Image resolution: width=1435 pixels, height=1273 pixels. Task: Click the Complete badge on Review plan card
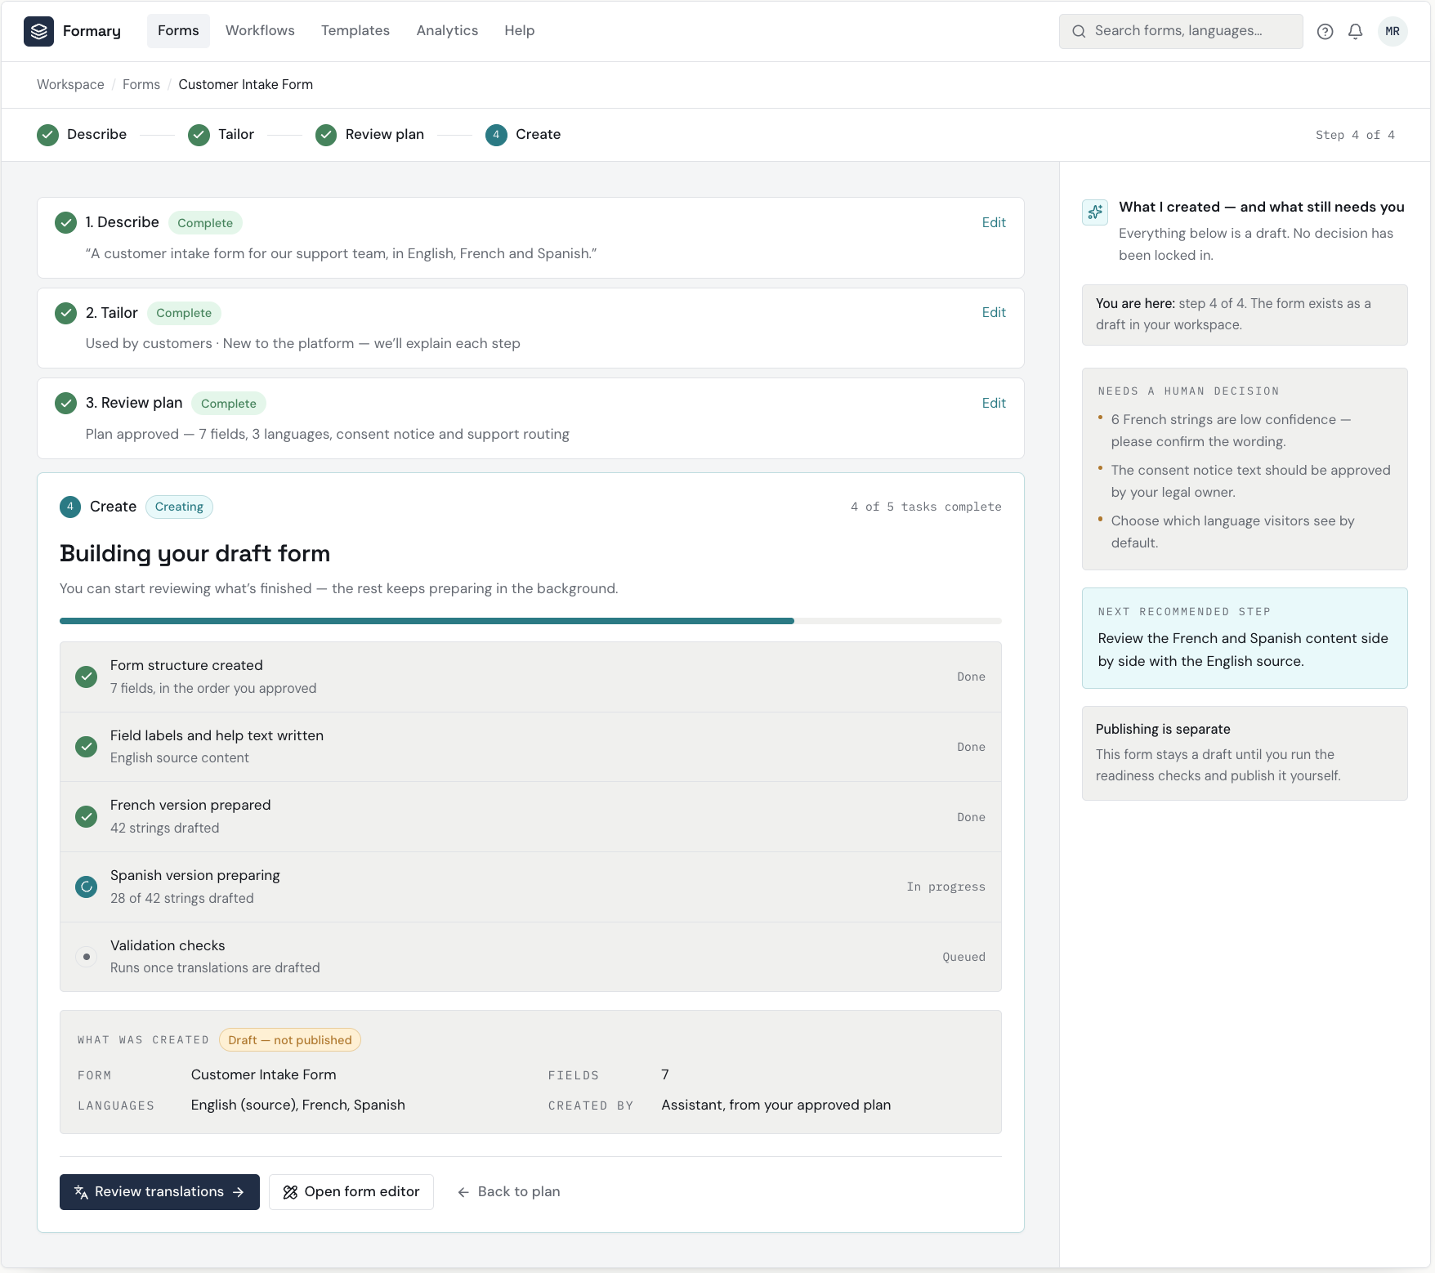coord(229,404)
